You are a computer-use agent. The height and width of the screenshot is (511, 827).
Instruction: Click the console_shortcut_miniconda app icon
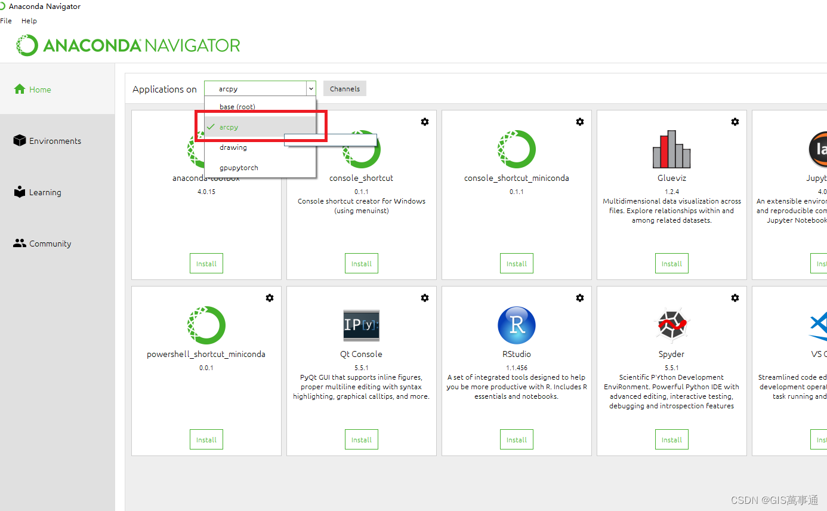(x=517, y=149)
